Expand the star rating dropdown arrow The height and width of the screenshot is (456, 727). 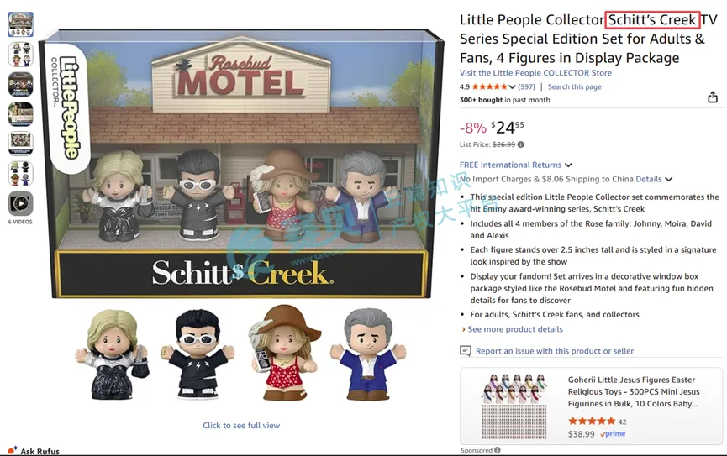tap(512, 86)
